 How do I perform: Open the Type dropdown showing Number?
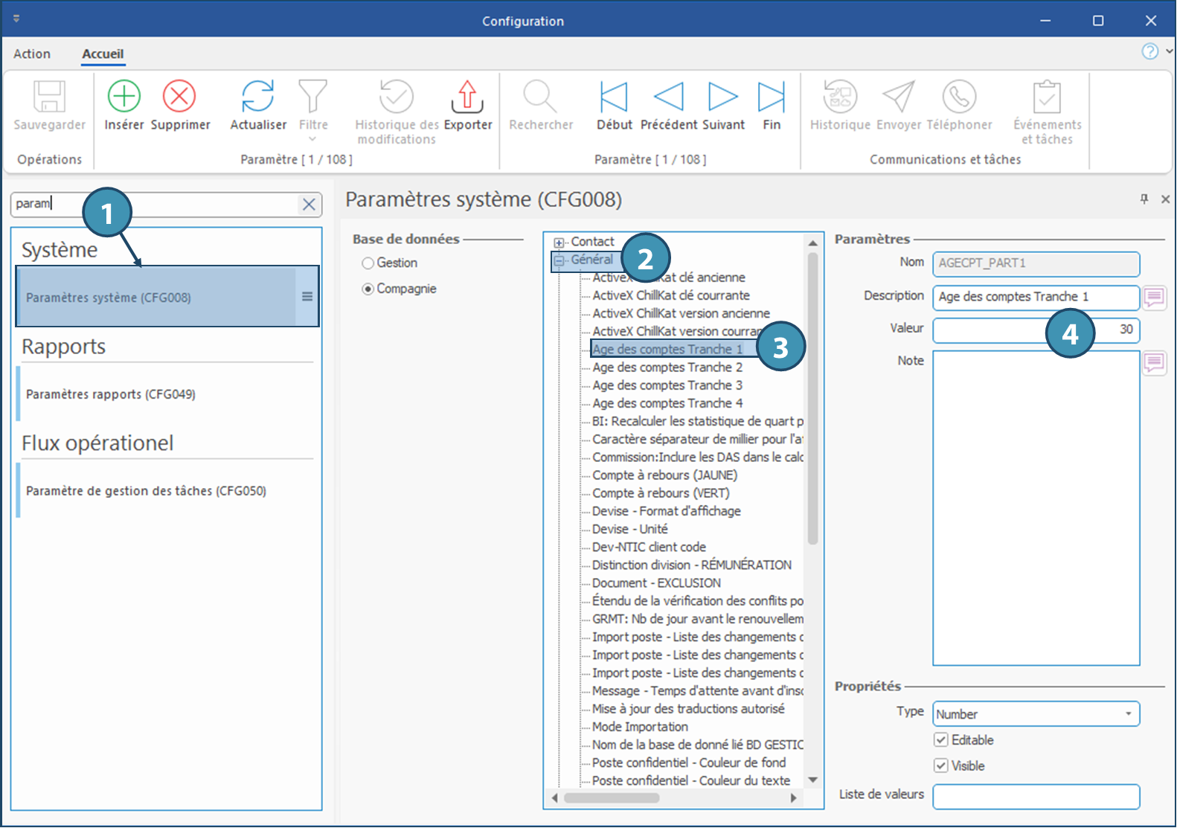(x=1128, y=714)
